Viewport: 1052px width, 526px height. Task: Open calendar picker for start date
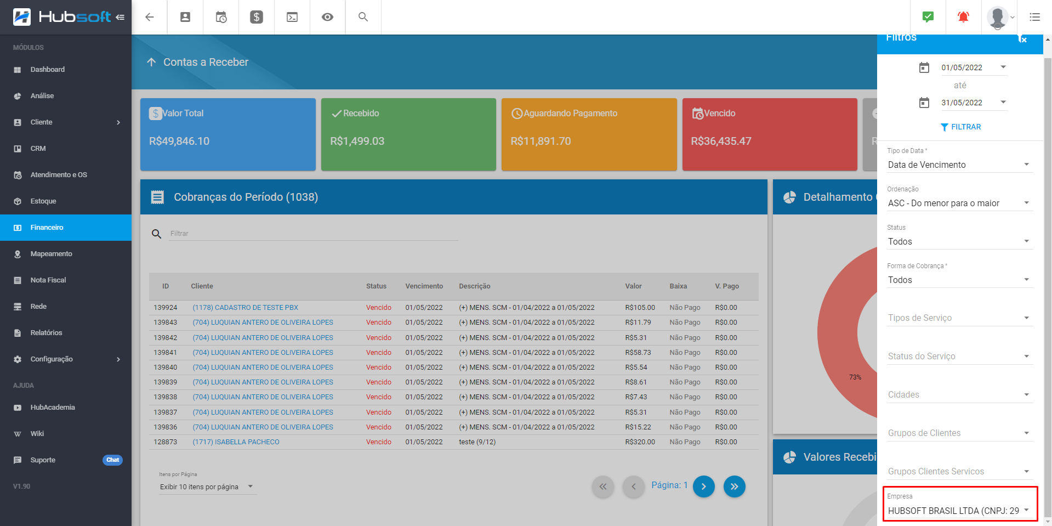tap(924, 67)
